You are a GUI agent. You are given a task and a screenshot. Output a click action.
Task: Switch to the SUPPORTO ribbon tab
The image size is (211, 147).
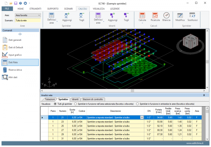coord(53,8)
